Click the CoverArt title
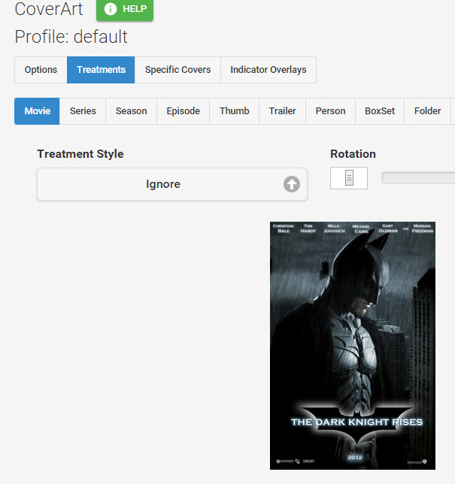Viewport: 455px width, 484px height. (49, 9)
